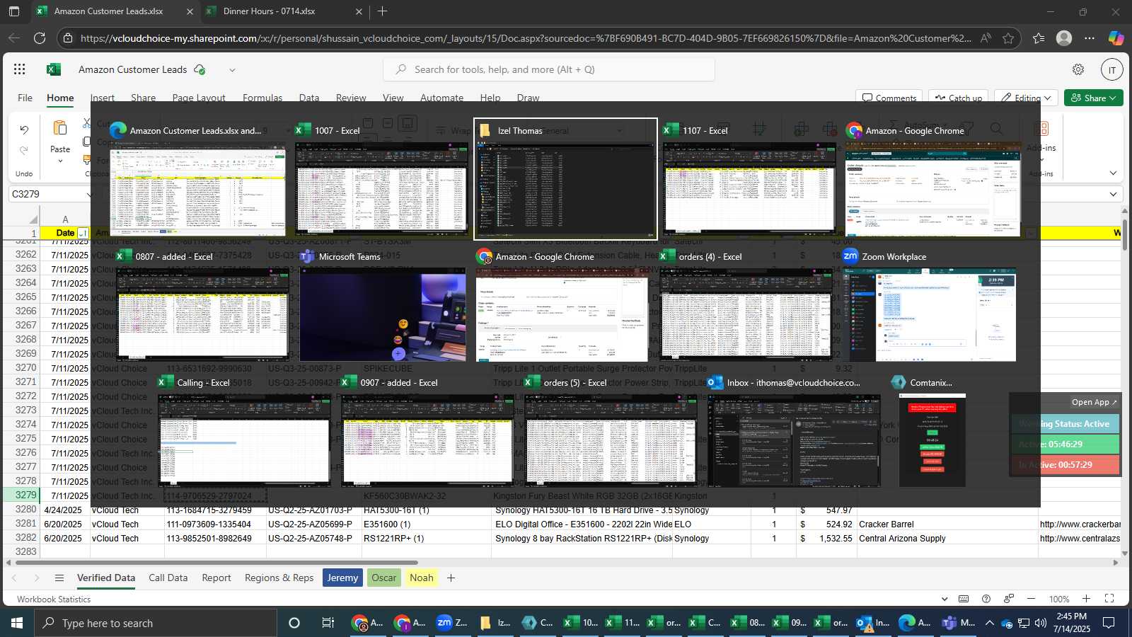
Task: Open a new browser tab
Action: [x=382, y=11]
